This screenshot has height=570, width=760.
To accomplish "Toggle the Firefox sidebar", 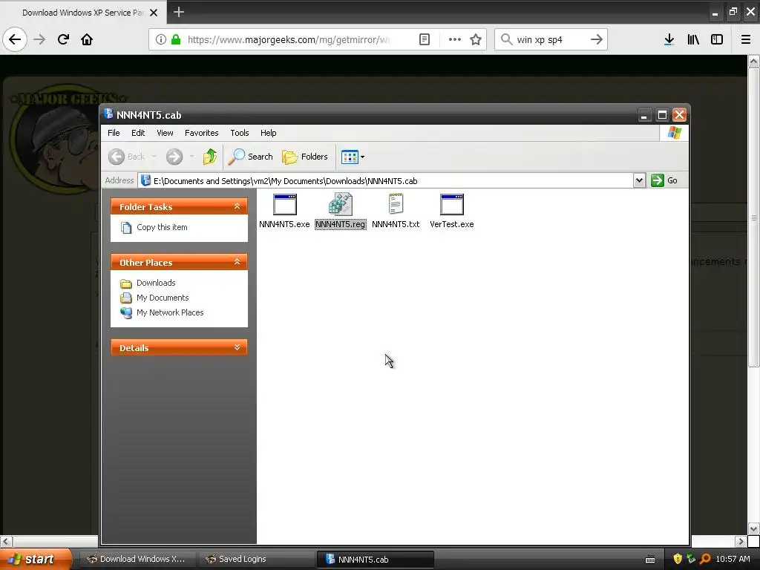I will (x=717, y=39).
